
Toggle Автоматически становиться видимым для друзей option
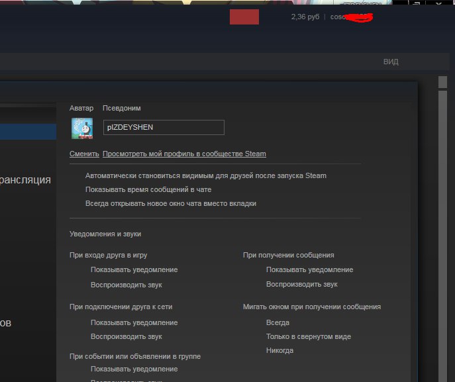pyautogui.click(x=206, y=175)
